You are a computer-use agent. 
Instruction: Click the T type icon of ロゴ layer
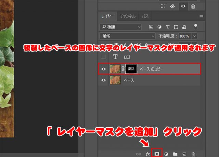tap(115, 57)
